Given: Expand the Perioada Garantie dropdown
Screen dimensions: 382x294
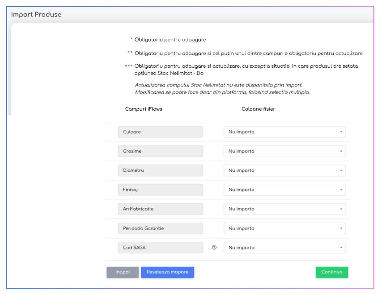Looking at the screenshot, I should tap(284, 228).
